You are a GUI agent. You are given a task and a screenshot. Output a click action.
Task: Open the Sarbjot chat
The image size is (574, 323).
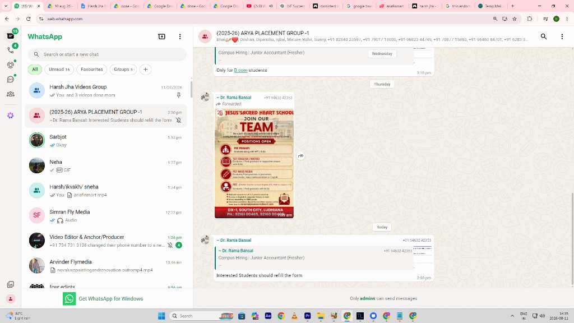coord(106,141)
